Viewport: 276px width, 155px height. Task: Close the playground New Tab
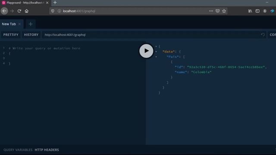pyautogui.click(x=19, y=24)
